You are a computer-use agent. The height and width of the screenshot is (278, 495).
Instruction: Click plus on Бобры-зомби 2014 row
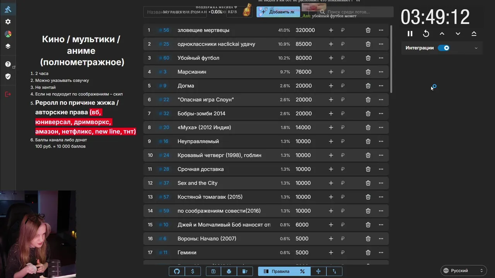pyautogui.click(x=331, y=114)
